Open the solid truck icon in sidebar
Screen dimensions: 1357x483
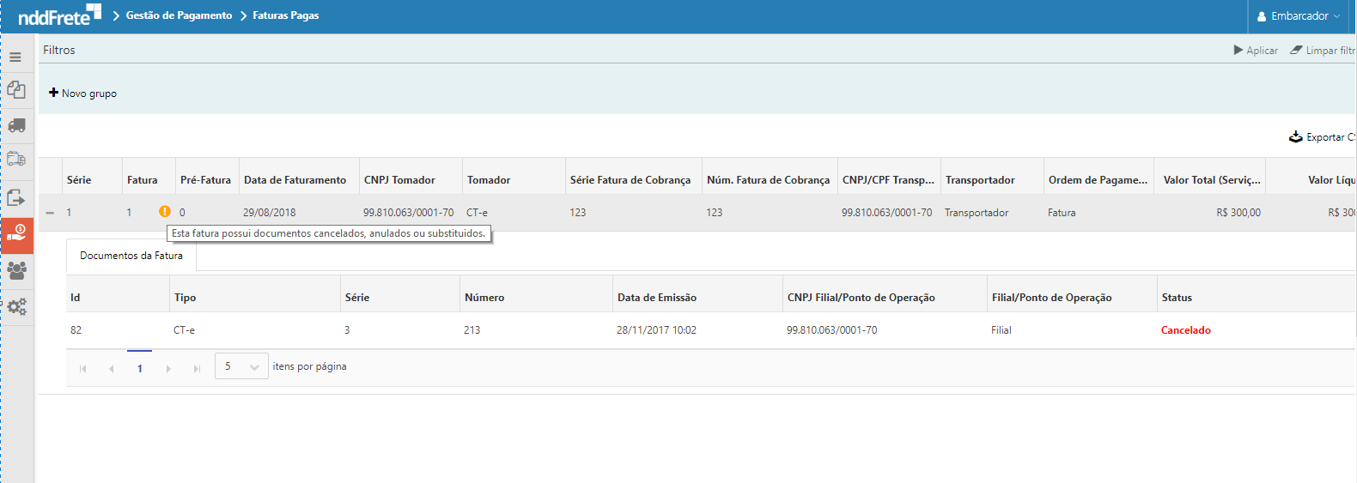point(16,125)
